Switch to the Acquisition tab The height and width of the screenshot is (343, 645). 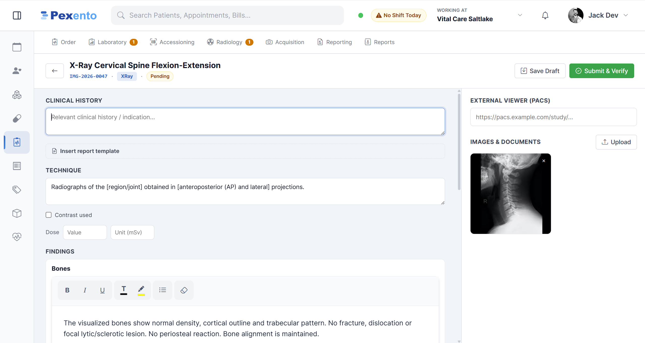285,42
